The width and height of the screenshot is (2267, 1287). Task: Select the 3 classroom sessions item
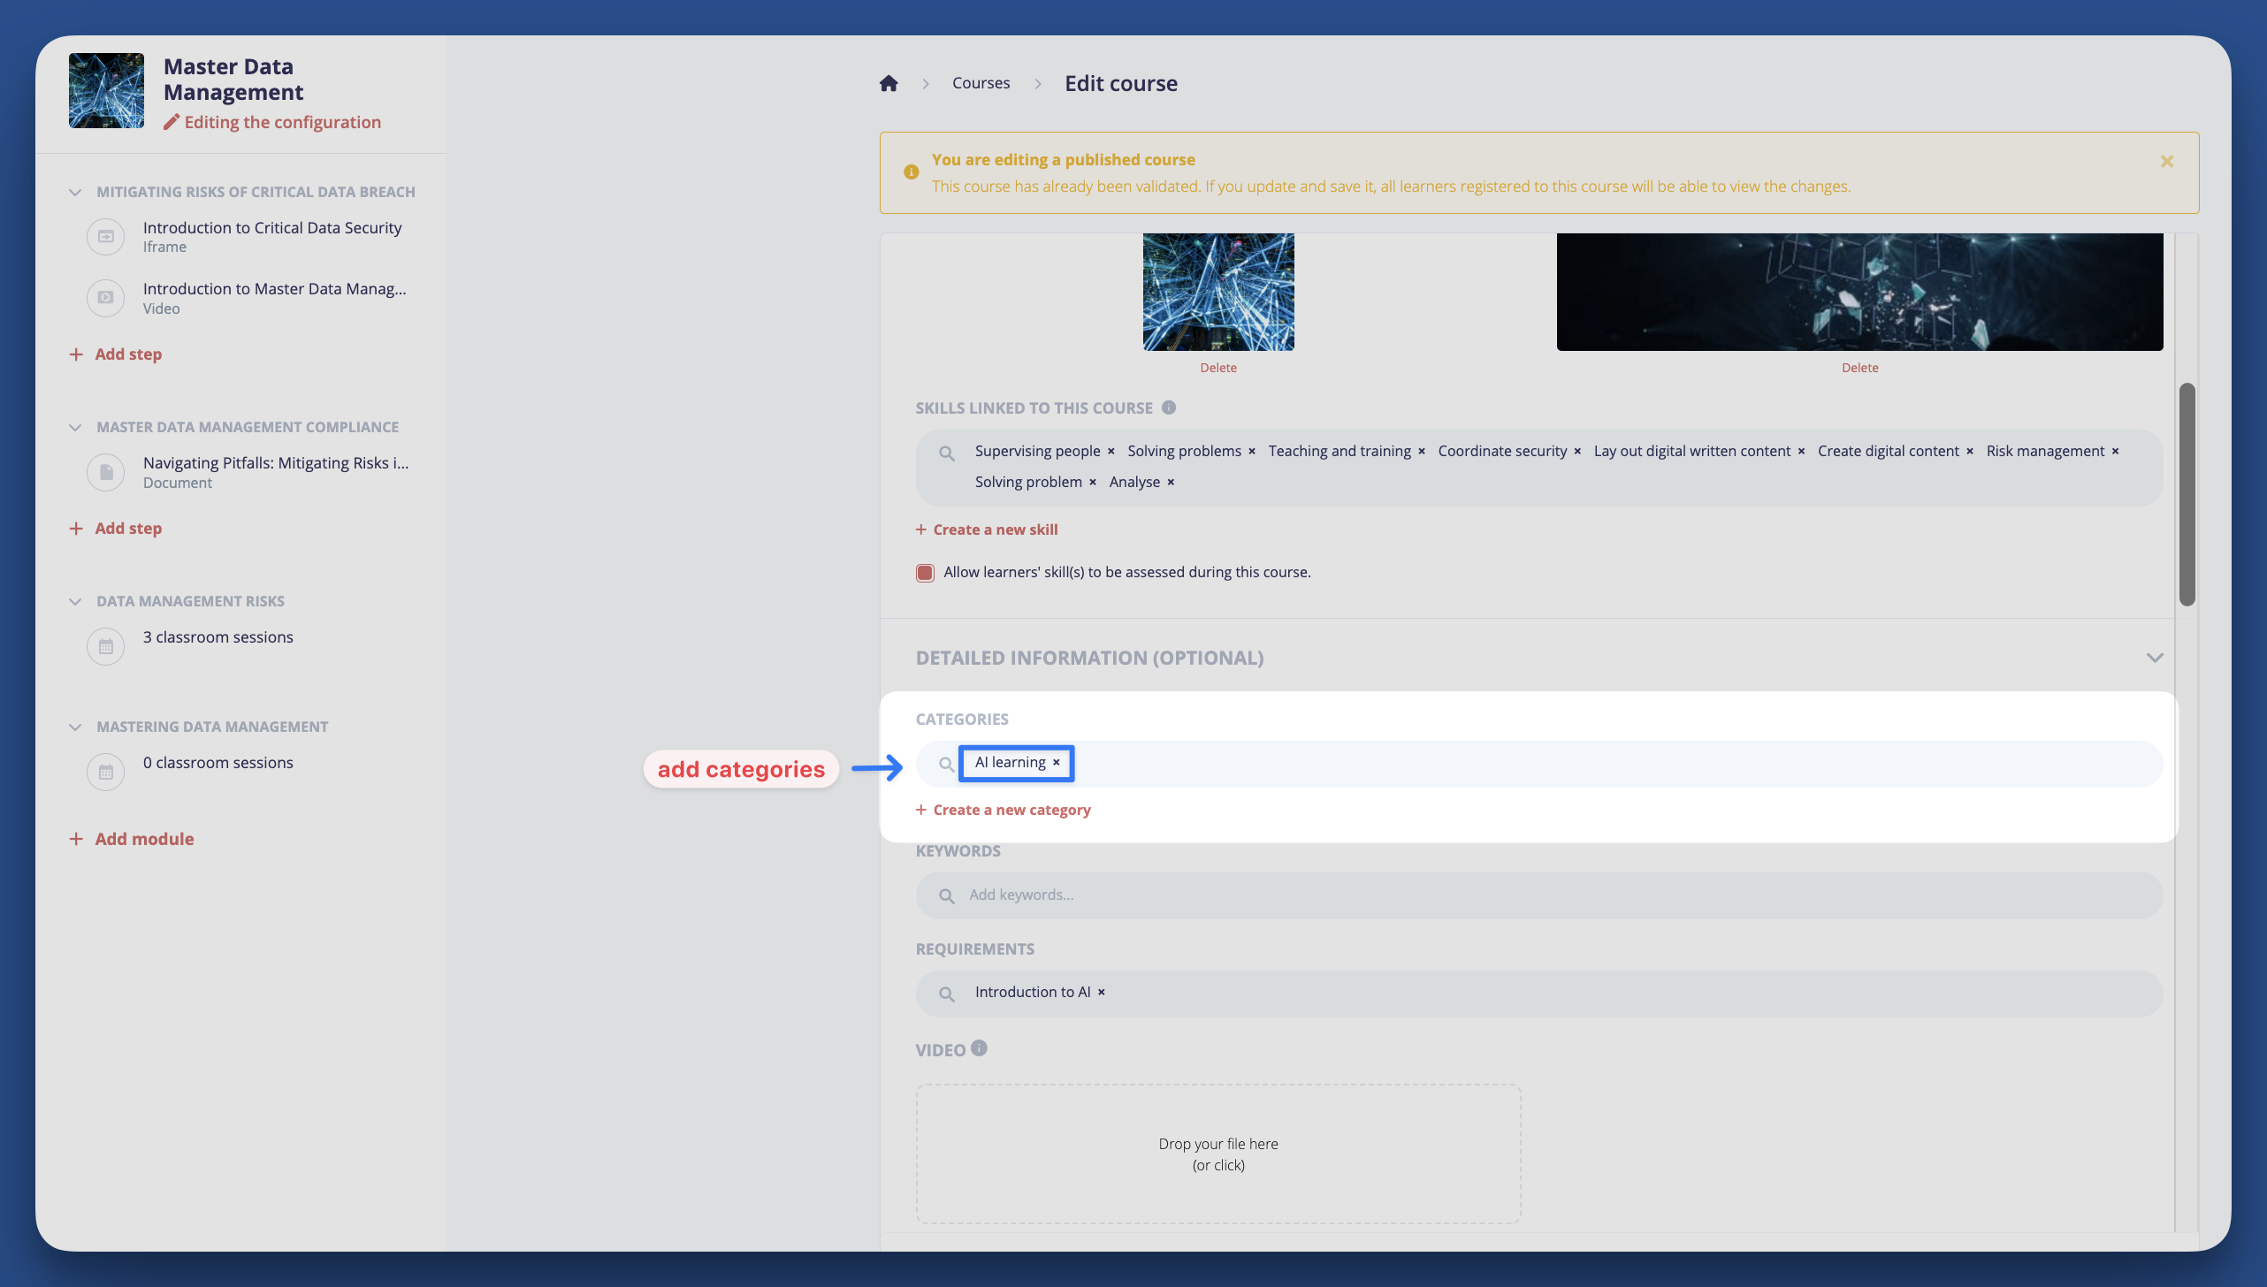[218, 637]
